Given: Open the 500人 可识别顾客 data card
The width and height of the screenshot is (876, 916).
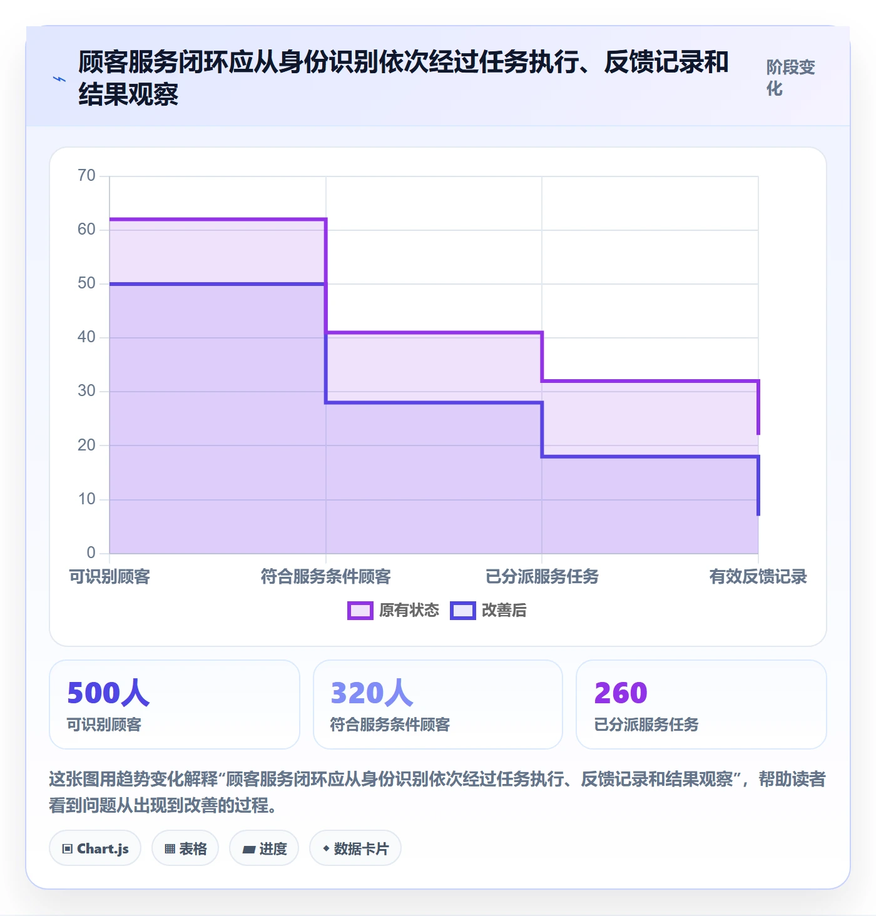Looking at the screenshot, I should click(175, 705).
